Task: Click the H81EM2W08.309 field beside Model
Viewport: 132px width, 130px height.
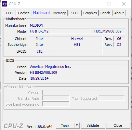Action: 108,31
